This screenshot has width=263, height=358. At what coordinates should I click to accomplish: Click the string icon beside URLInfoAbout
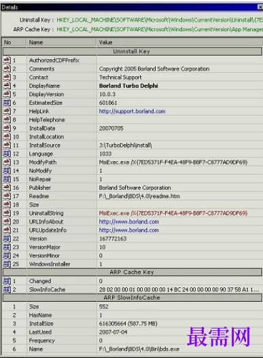7,221
